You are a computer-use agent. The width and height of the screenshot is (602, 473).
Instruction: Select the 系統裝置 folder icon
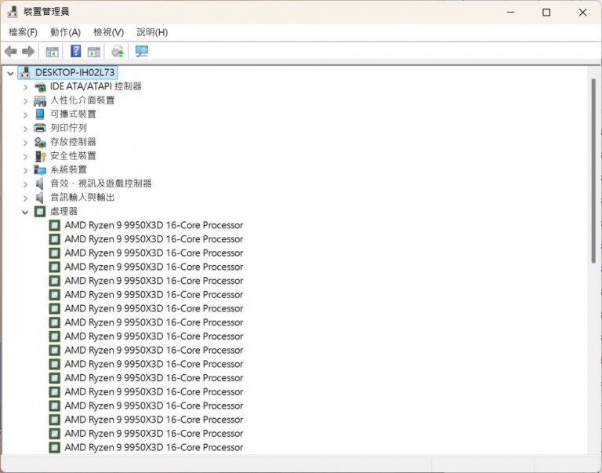(x=40, y=169)
